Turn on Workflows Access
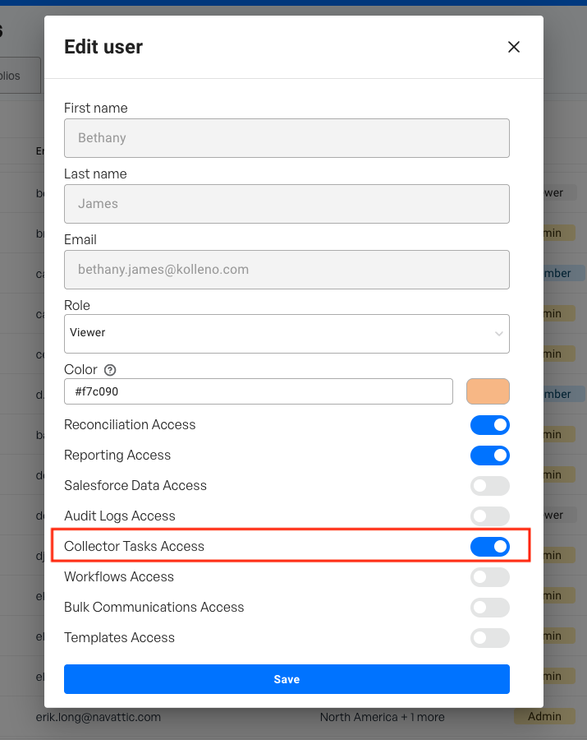Image resolution: width=587 pixels, height=740 pixels. click(490, 577)
